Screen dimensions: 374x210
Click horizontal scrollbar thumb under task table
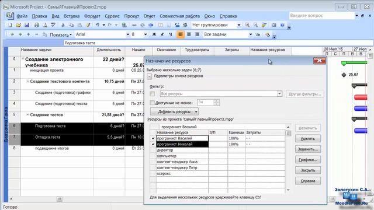pyautogui.click(x=59, y=199)
